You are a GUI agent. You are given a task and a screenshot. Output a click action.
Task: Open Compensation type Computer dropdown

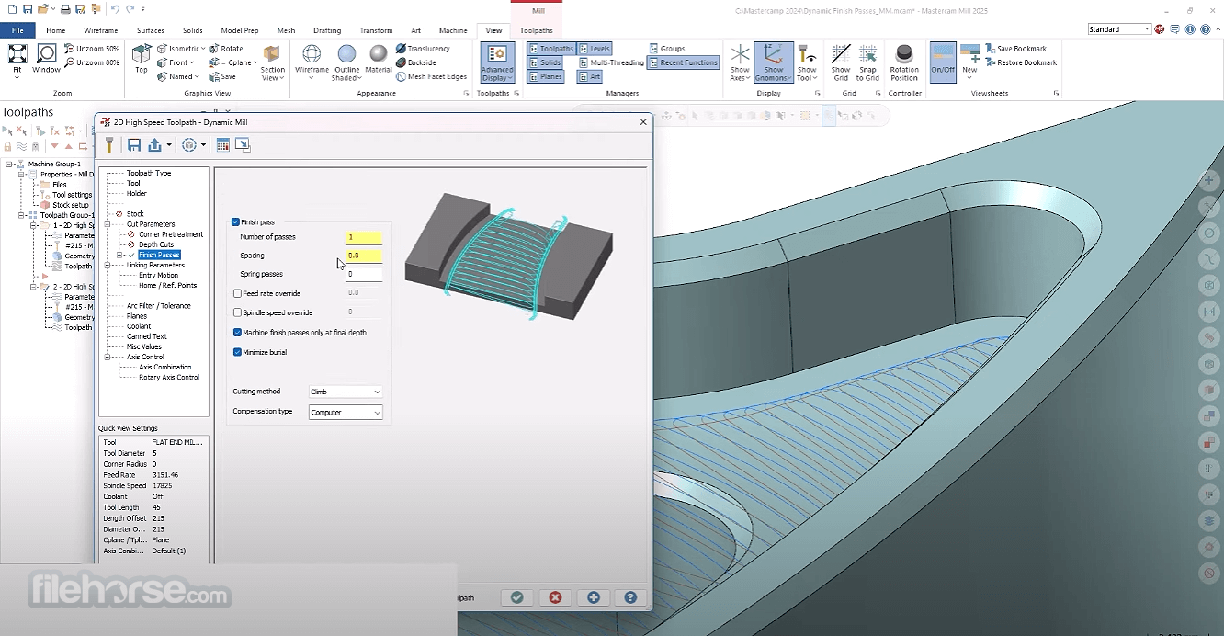point(346,413)
